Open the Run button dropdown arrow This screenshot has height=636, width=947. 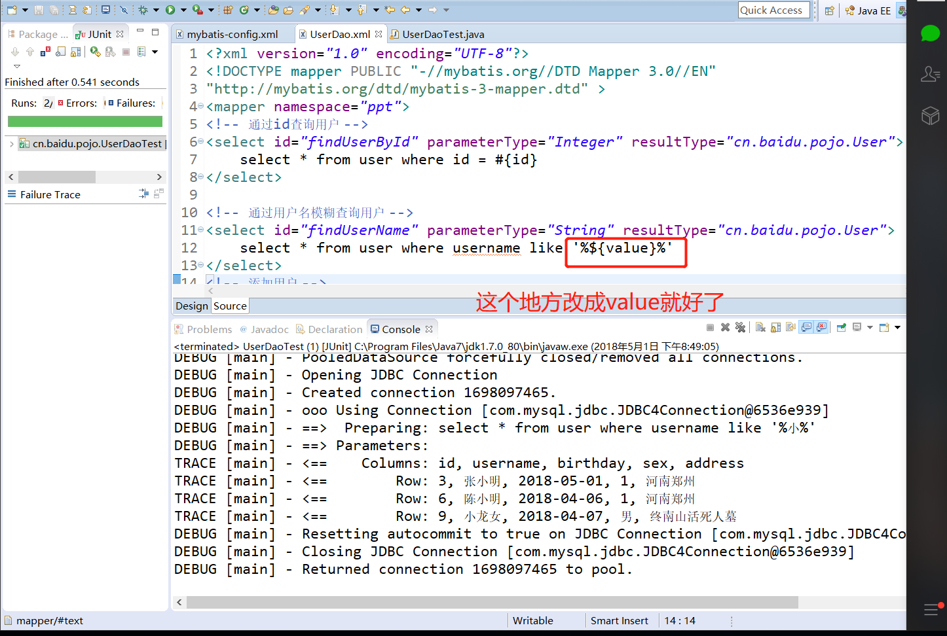point(183,10)
